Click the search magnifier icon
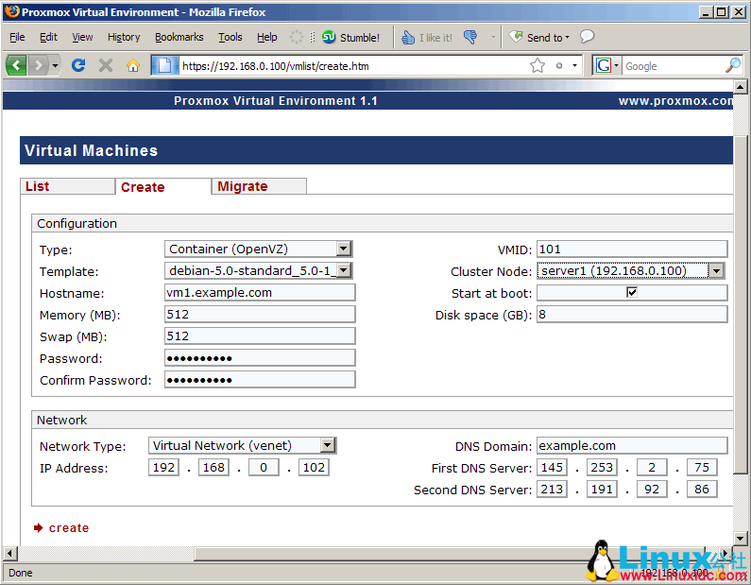Viewport: 751px width, 585px height. pyautogui.click(x=733, y=65)
